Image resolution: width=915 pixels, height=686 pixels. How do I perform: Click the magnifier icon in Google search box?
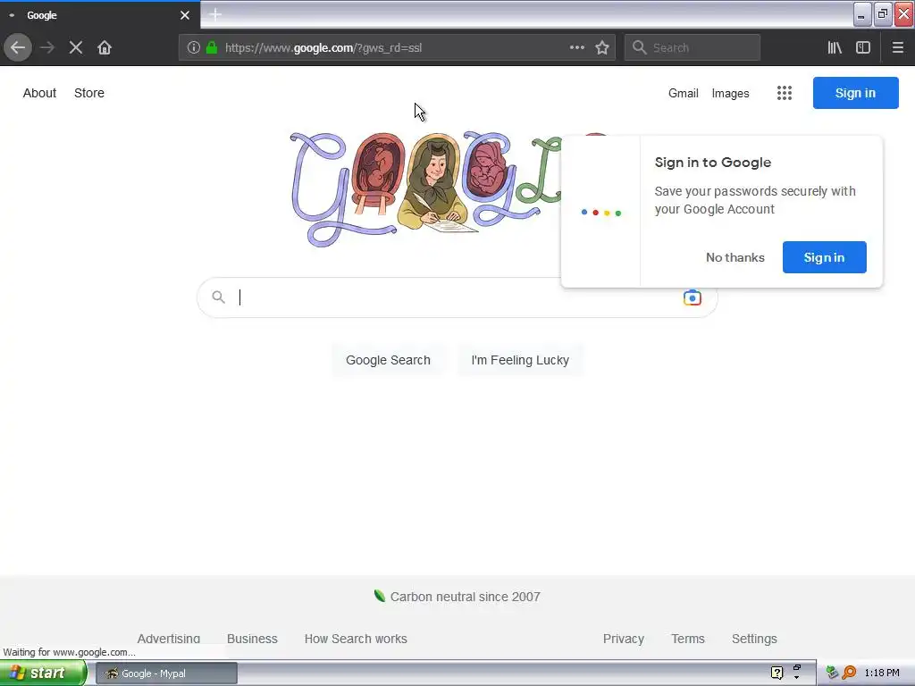coord(218,297)
